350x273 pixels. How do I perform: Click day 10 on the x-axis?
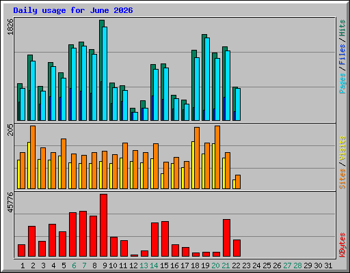113,265
